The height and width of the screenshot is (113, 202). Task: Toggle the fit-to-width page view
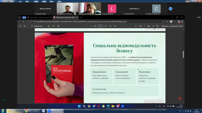coord(95,26)
